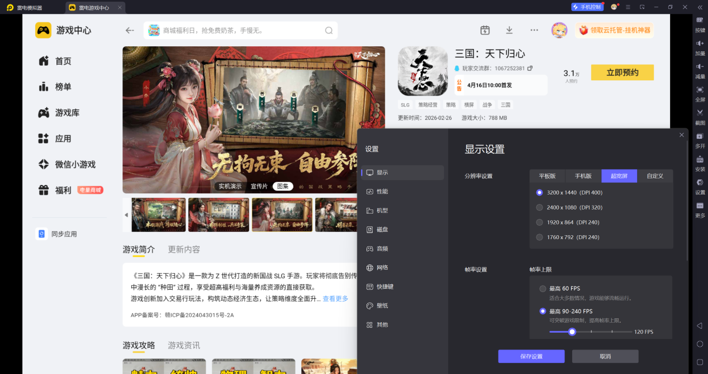The image size is (708, 374).
Task: Open 设置 settings from right toolbar
Action: click(x=700, y=187)
